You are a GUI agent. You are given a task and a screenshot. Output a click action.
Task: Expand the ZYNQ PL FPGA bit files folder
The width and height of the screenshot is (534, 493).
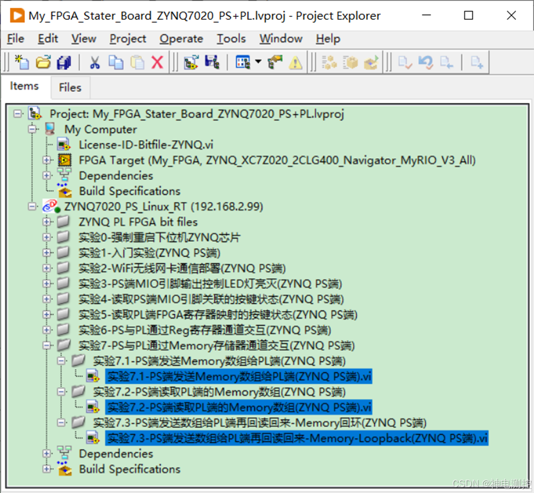46,222
